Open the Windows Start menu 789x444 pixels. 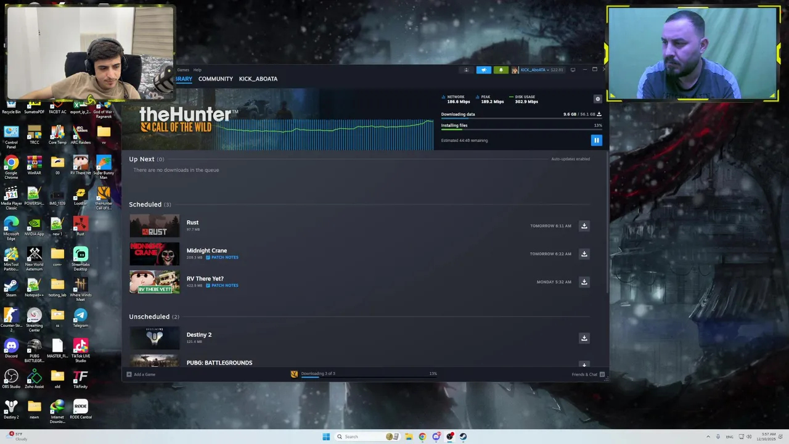(326, 437)
